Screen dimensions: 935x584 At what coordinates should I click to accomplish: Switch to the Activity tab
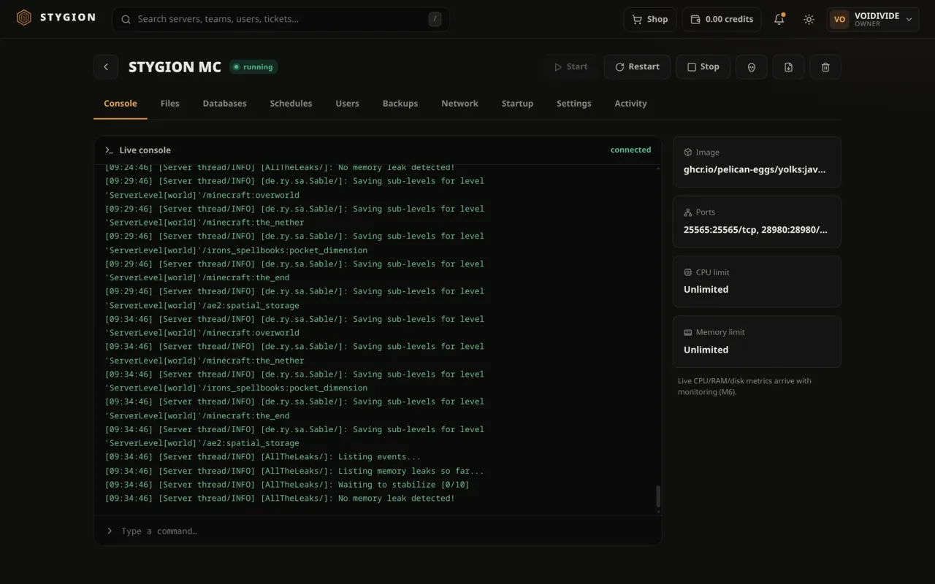630,104
